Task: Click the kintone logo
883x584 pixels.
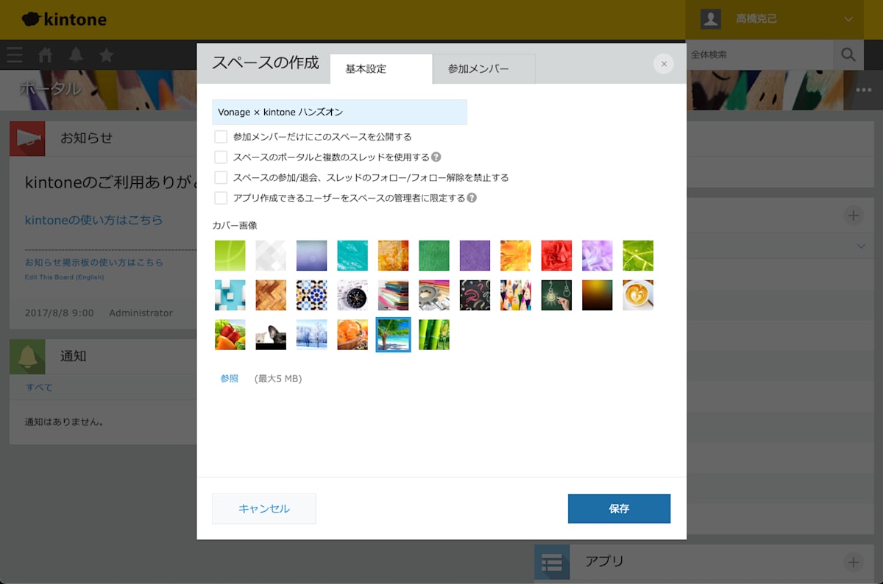Action: tap(64, 19)
